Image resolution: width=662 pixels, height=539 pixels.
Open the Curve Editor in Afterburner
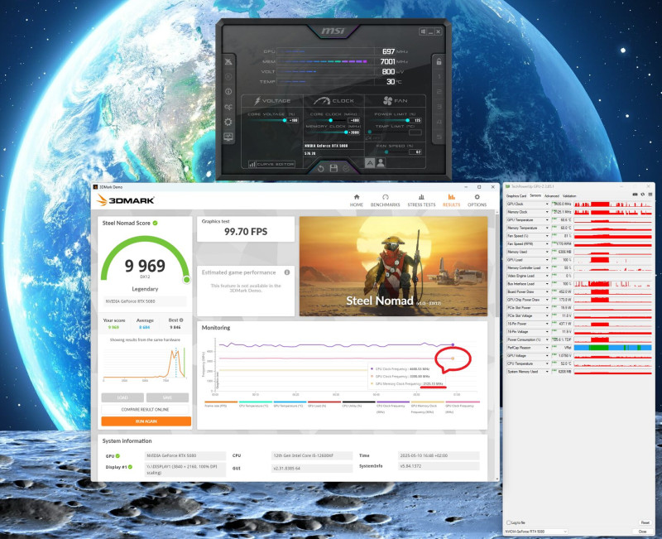tap(271, 164)
